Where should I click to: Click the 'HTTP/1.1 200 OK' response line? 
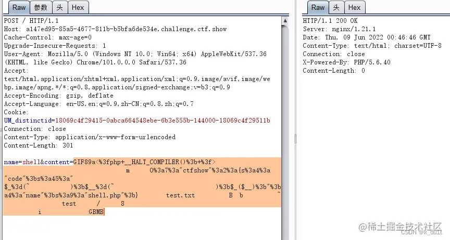pyautogui.click(x=330, y=21)
